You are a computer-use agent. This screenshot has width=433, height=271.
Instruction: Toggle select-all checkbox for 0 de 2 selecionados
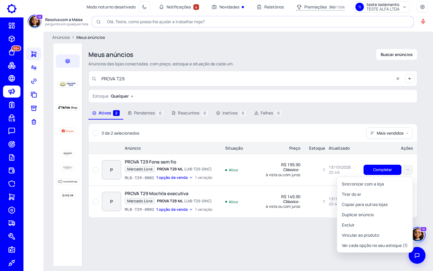pyautogui.click(x=96, y=133)
